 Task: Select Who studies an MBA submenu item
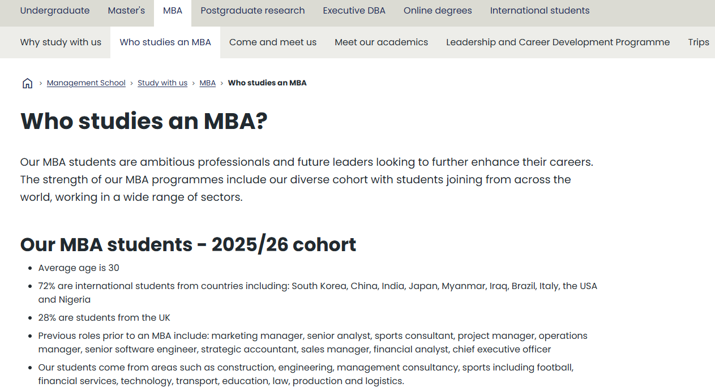[x=165, y=42]
